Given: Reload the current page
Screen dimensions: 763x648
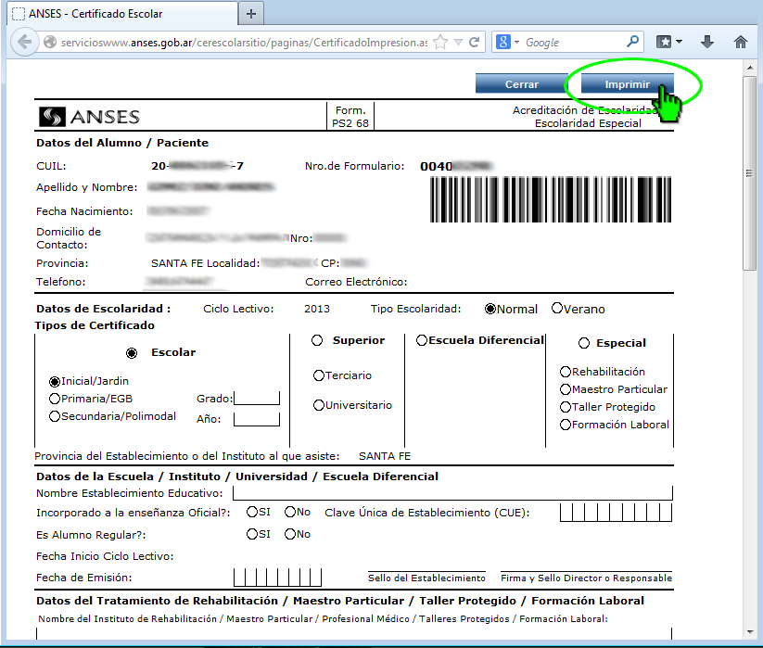Looking at the screenshot, I should coord(475,41).
